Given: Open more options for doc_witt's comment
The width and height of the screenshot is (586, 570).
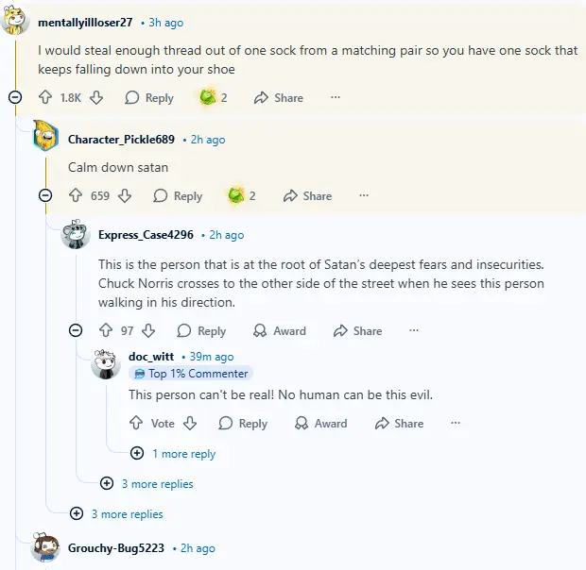Looking at the screenshot, I should [453, 424].
